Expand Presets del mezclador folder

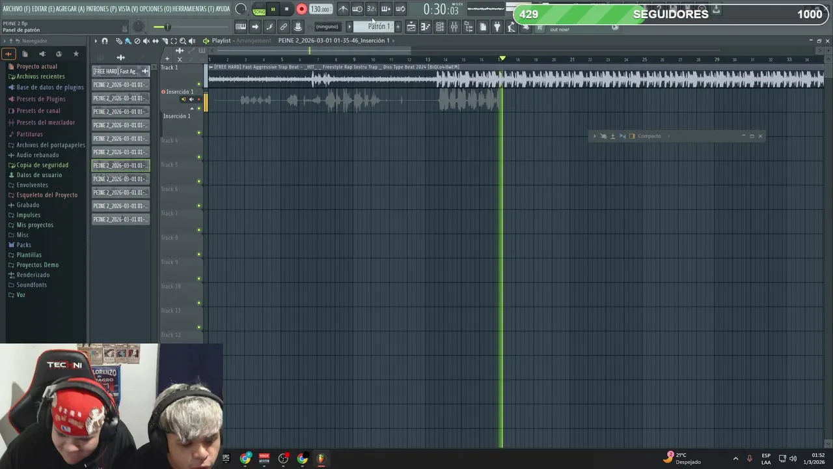[x=46, y=122]
